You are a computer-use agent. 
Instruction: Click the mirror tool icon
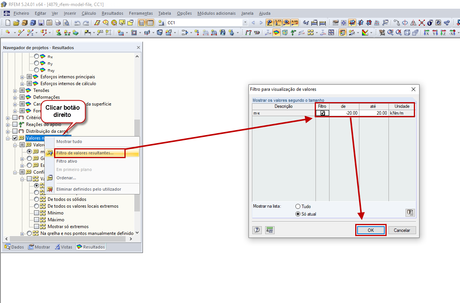413,23
